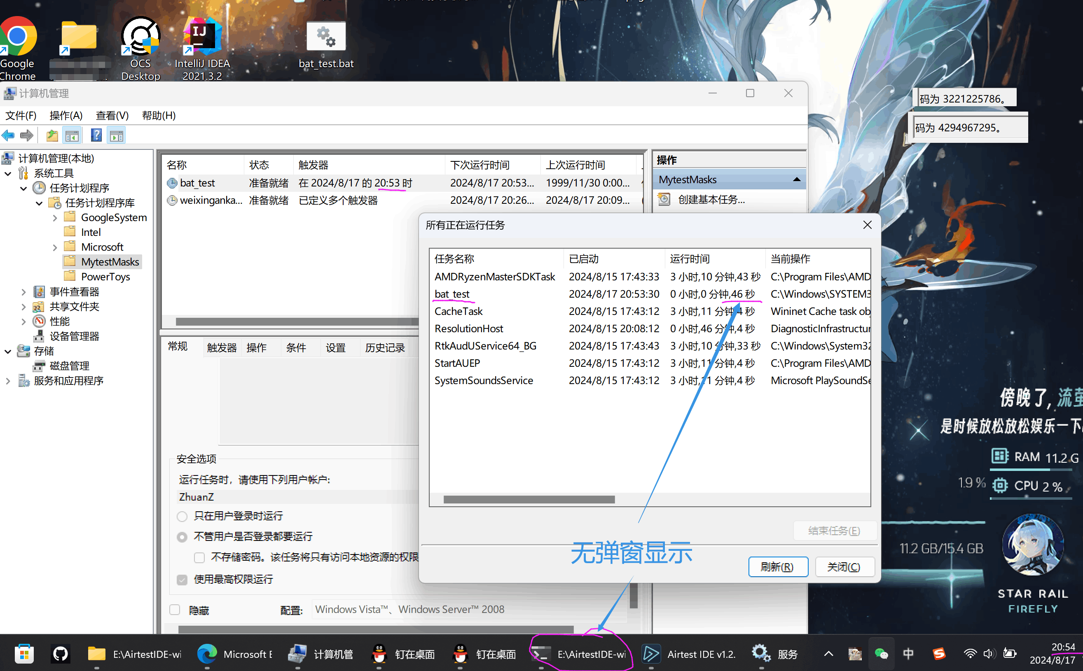Collapse MytestMasks actions section arrow

pos(797,180)
